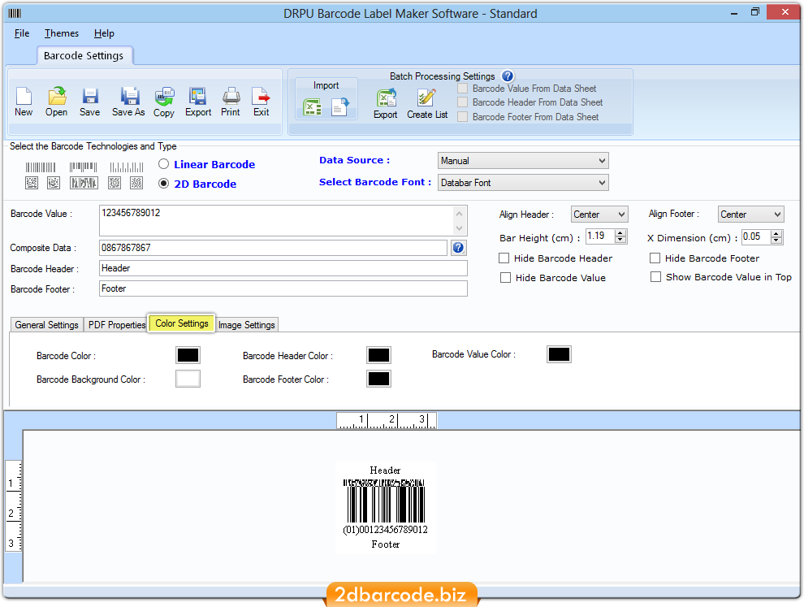Screen dimensions: 804x607
Task: Switch to the Image Settings tab
Action: click(x=247, y=325)
